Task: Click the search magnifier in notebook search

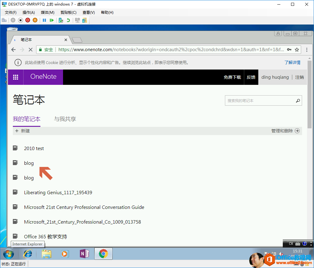Action: pos(297,101)
